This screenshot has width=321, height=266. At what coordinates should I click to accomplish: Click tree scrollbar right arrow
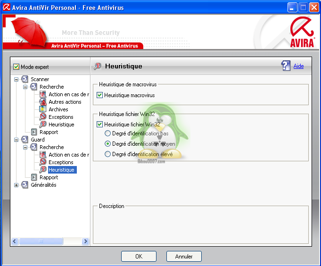(86, 241)
